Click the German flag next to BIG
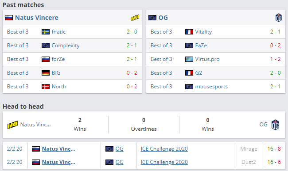This screenshot has height=171, width=288. (x=46, y=73)
